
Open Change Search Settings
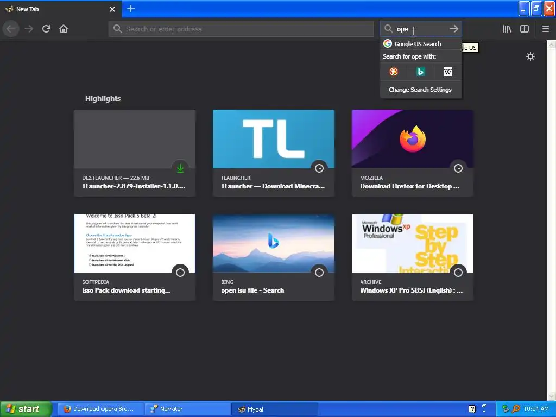coord(420,90)
